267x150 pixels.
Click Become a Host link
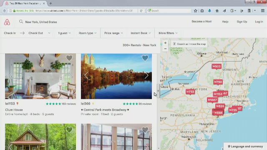tap(202, 21)
